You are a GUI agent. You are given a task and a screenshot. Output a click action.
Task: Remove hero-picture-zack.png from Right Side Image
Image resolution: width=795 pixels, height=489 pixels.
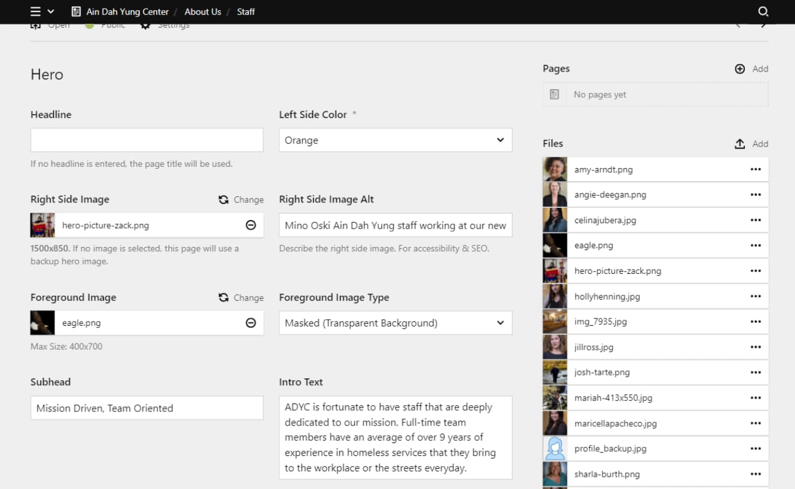point(251,225)
